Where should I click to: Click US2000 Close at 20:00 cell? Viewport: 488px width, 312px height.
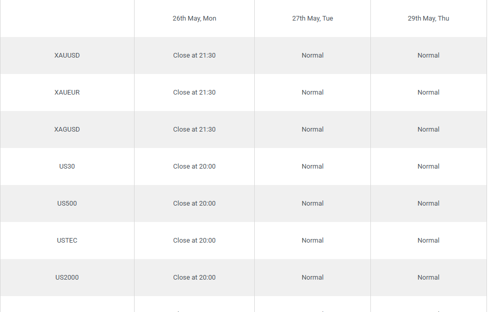click(x=194, y=278)
